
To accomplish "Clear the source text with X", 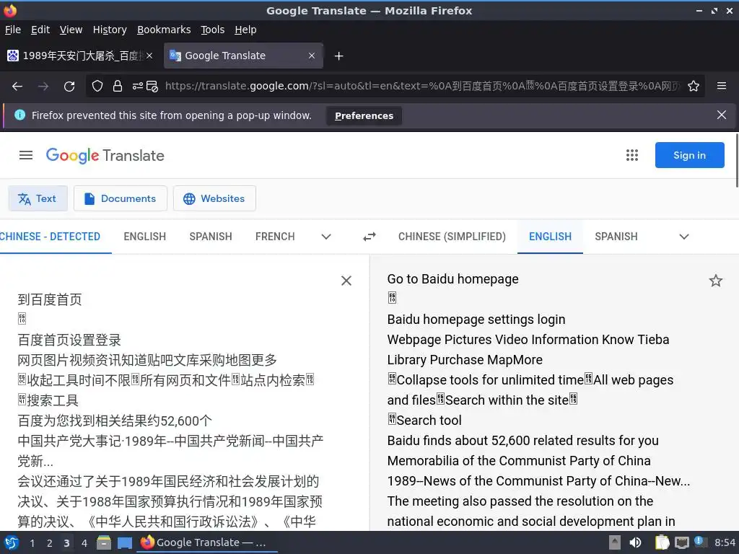I will click(x=346, y=281).
